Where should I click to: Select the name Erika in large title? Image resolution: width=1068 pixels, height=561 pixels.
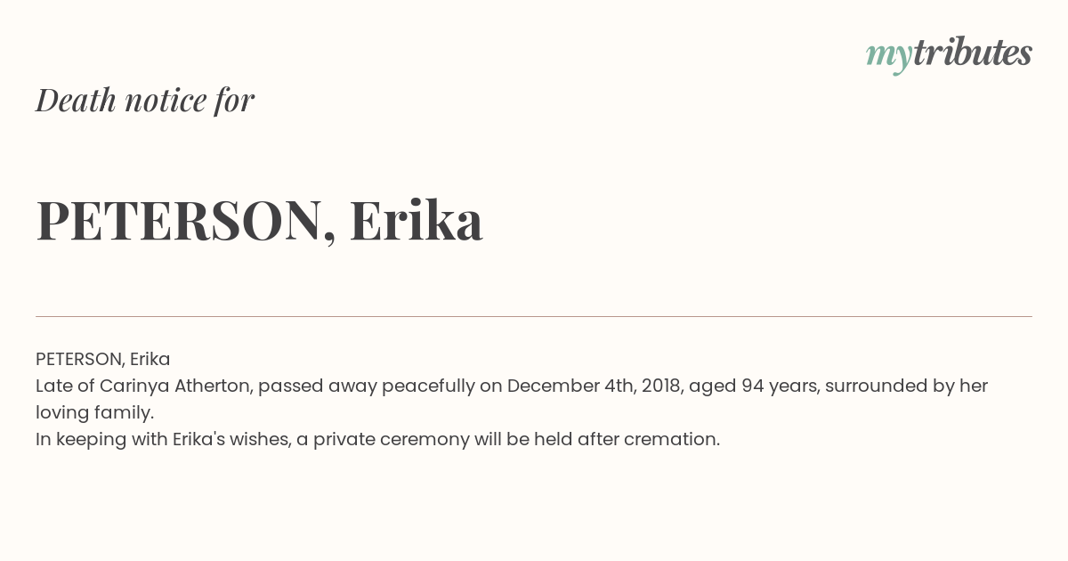417,220
